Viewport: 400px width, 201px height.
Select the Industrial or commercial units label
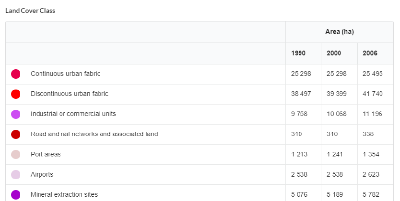[73, 114]
